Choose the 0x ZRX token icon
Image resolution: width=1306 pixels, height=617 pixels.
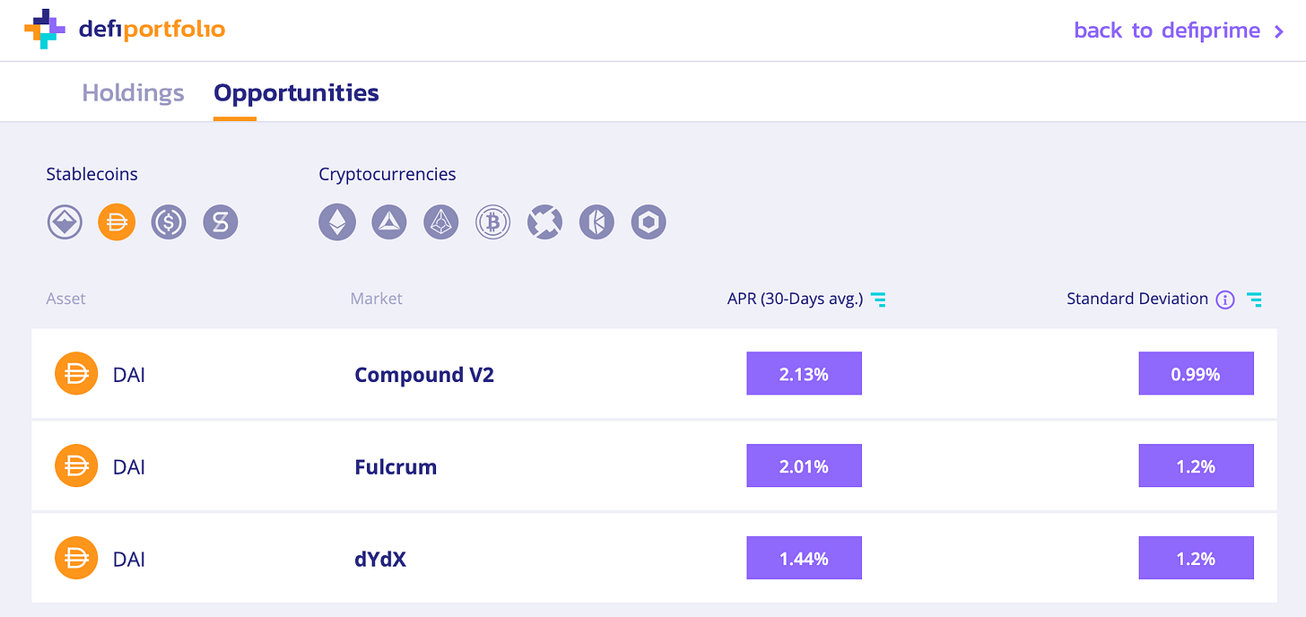(x=544, y=222)
